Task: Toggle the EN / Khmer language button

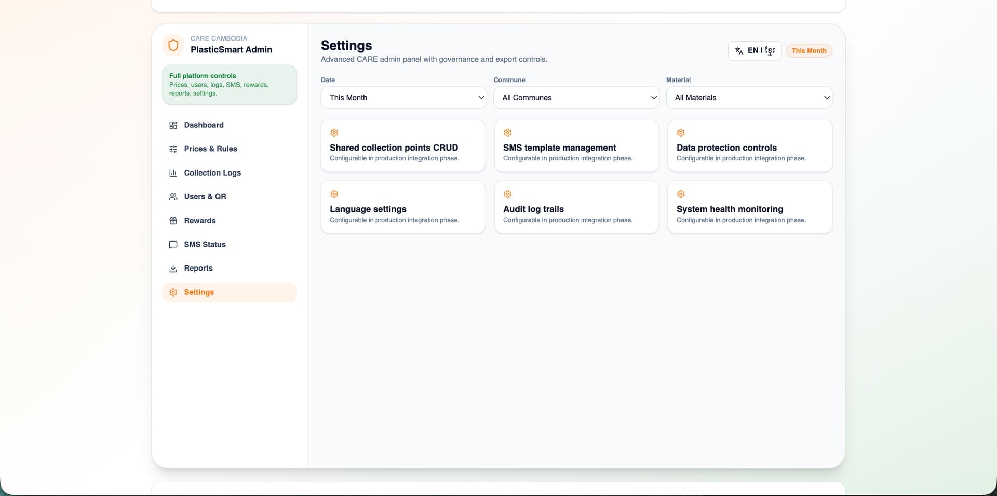Action: click(x=755, y=51)
